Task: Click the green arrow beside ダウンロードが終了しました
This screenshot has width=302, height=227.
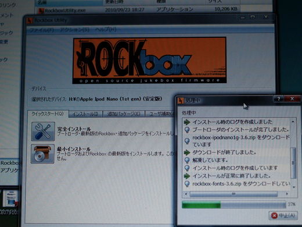Action: (187, 152)
